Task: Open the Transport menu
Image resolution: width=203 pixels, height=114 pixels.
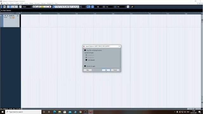Action: tap(37, 3)
